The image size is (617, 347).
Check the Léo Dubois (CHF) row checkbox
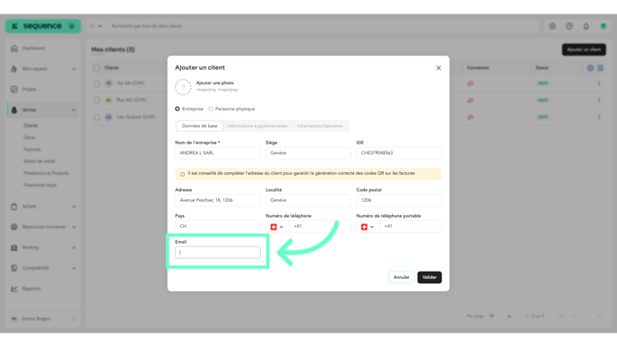click(97, 117)
